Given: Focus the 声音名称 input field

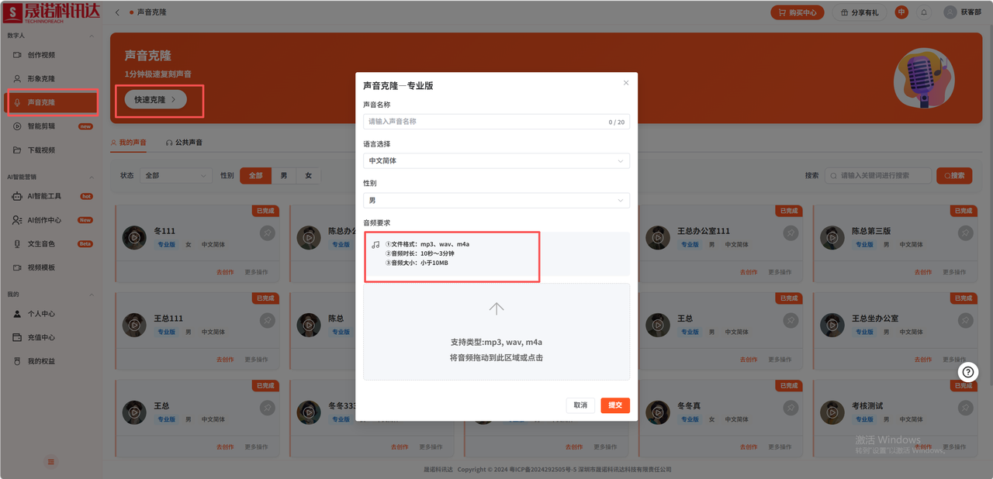Looking at the screenshot, I should [496, 122].
